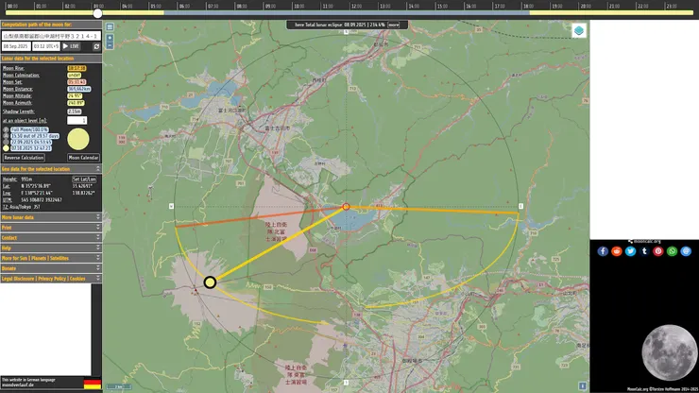
Task: Click the north compass marker on the circle
Action: (x=346, y=32)
